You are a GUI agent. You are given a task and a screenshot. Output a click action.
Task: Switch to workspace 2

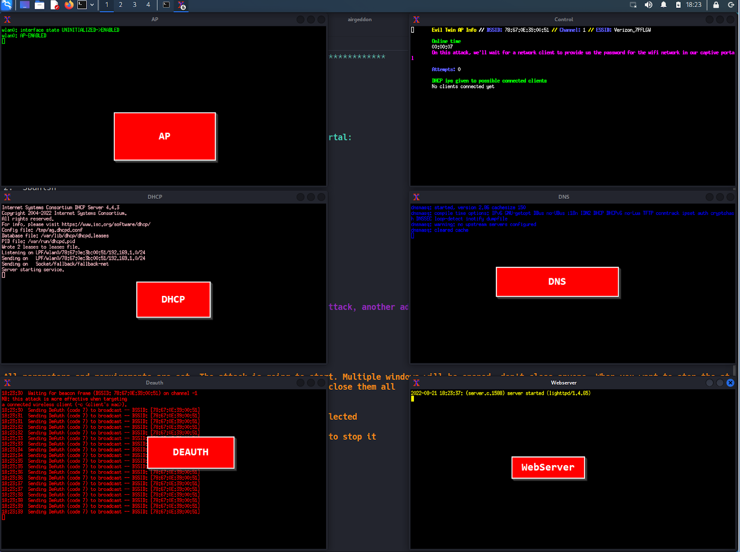tap(121, 5)
